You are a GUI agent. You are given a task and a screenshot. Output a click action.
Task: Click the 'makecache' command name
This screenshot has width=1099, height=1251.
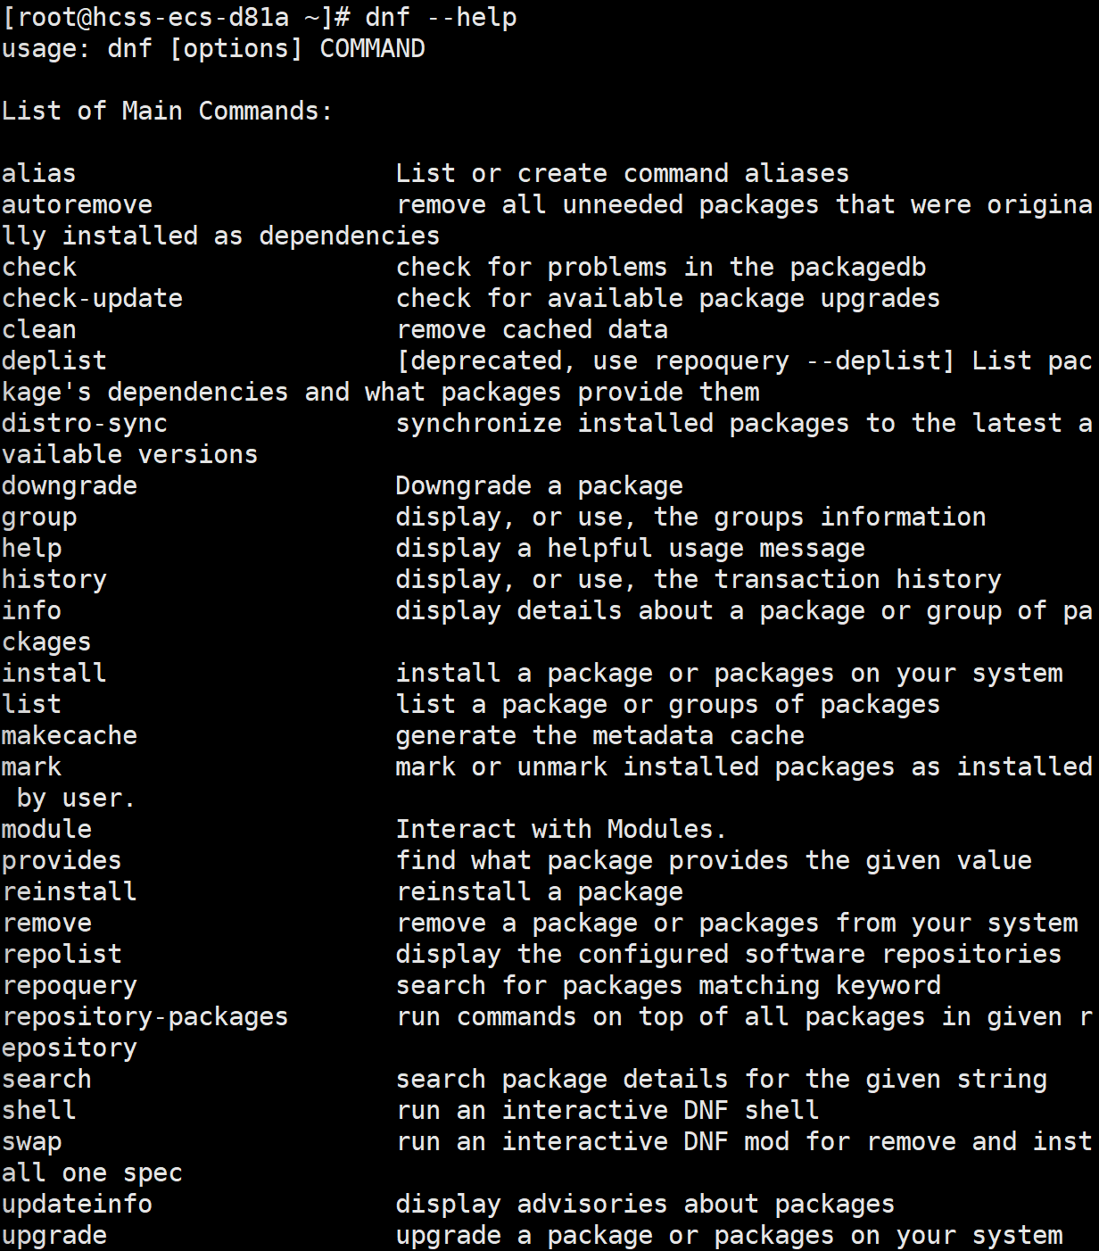tap(70, 736)
